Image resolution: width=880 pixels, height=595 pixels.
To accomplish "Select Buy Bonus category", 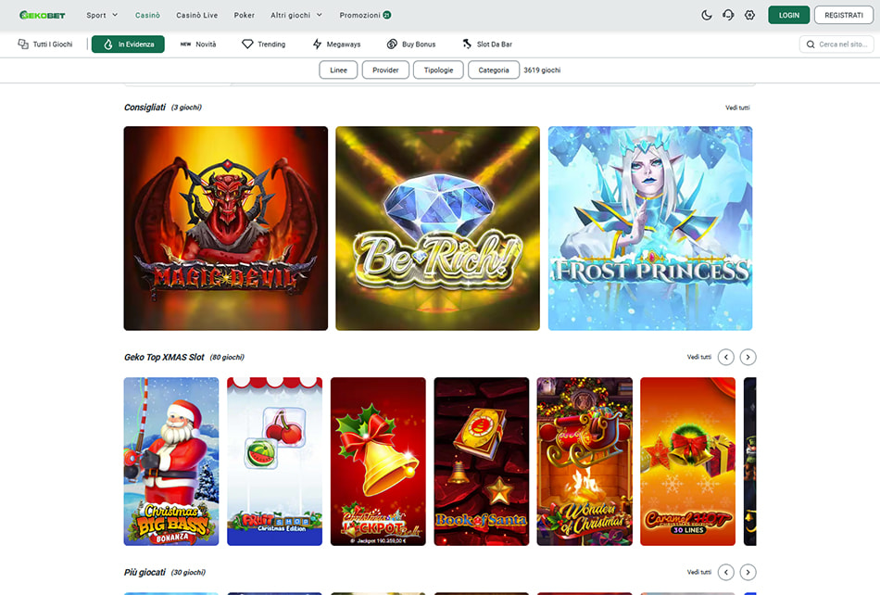I will [411, 44].
